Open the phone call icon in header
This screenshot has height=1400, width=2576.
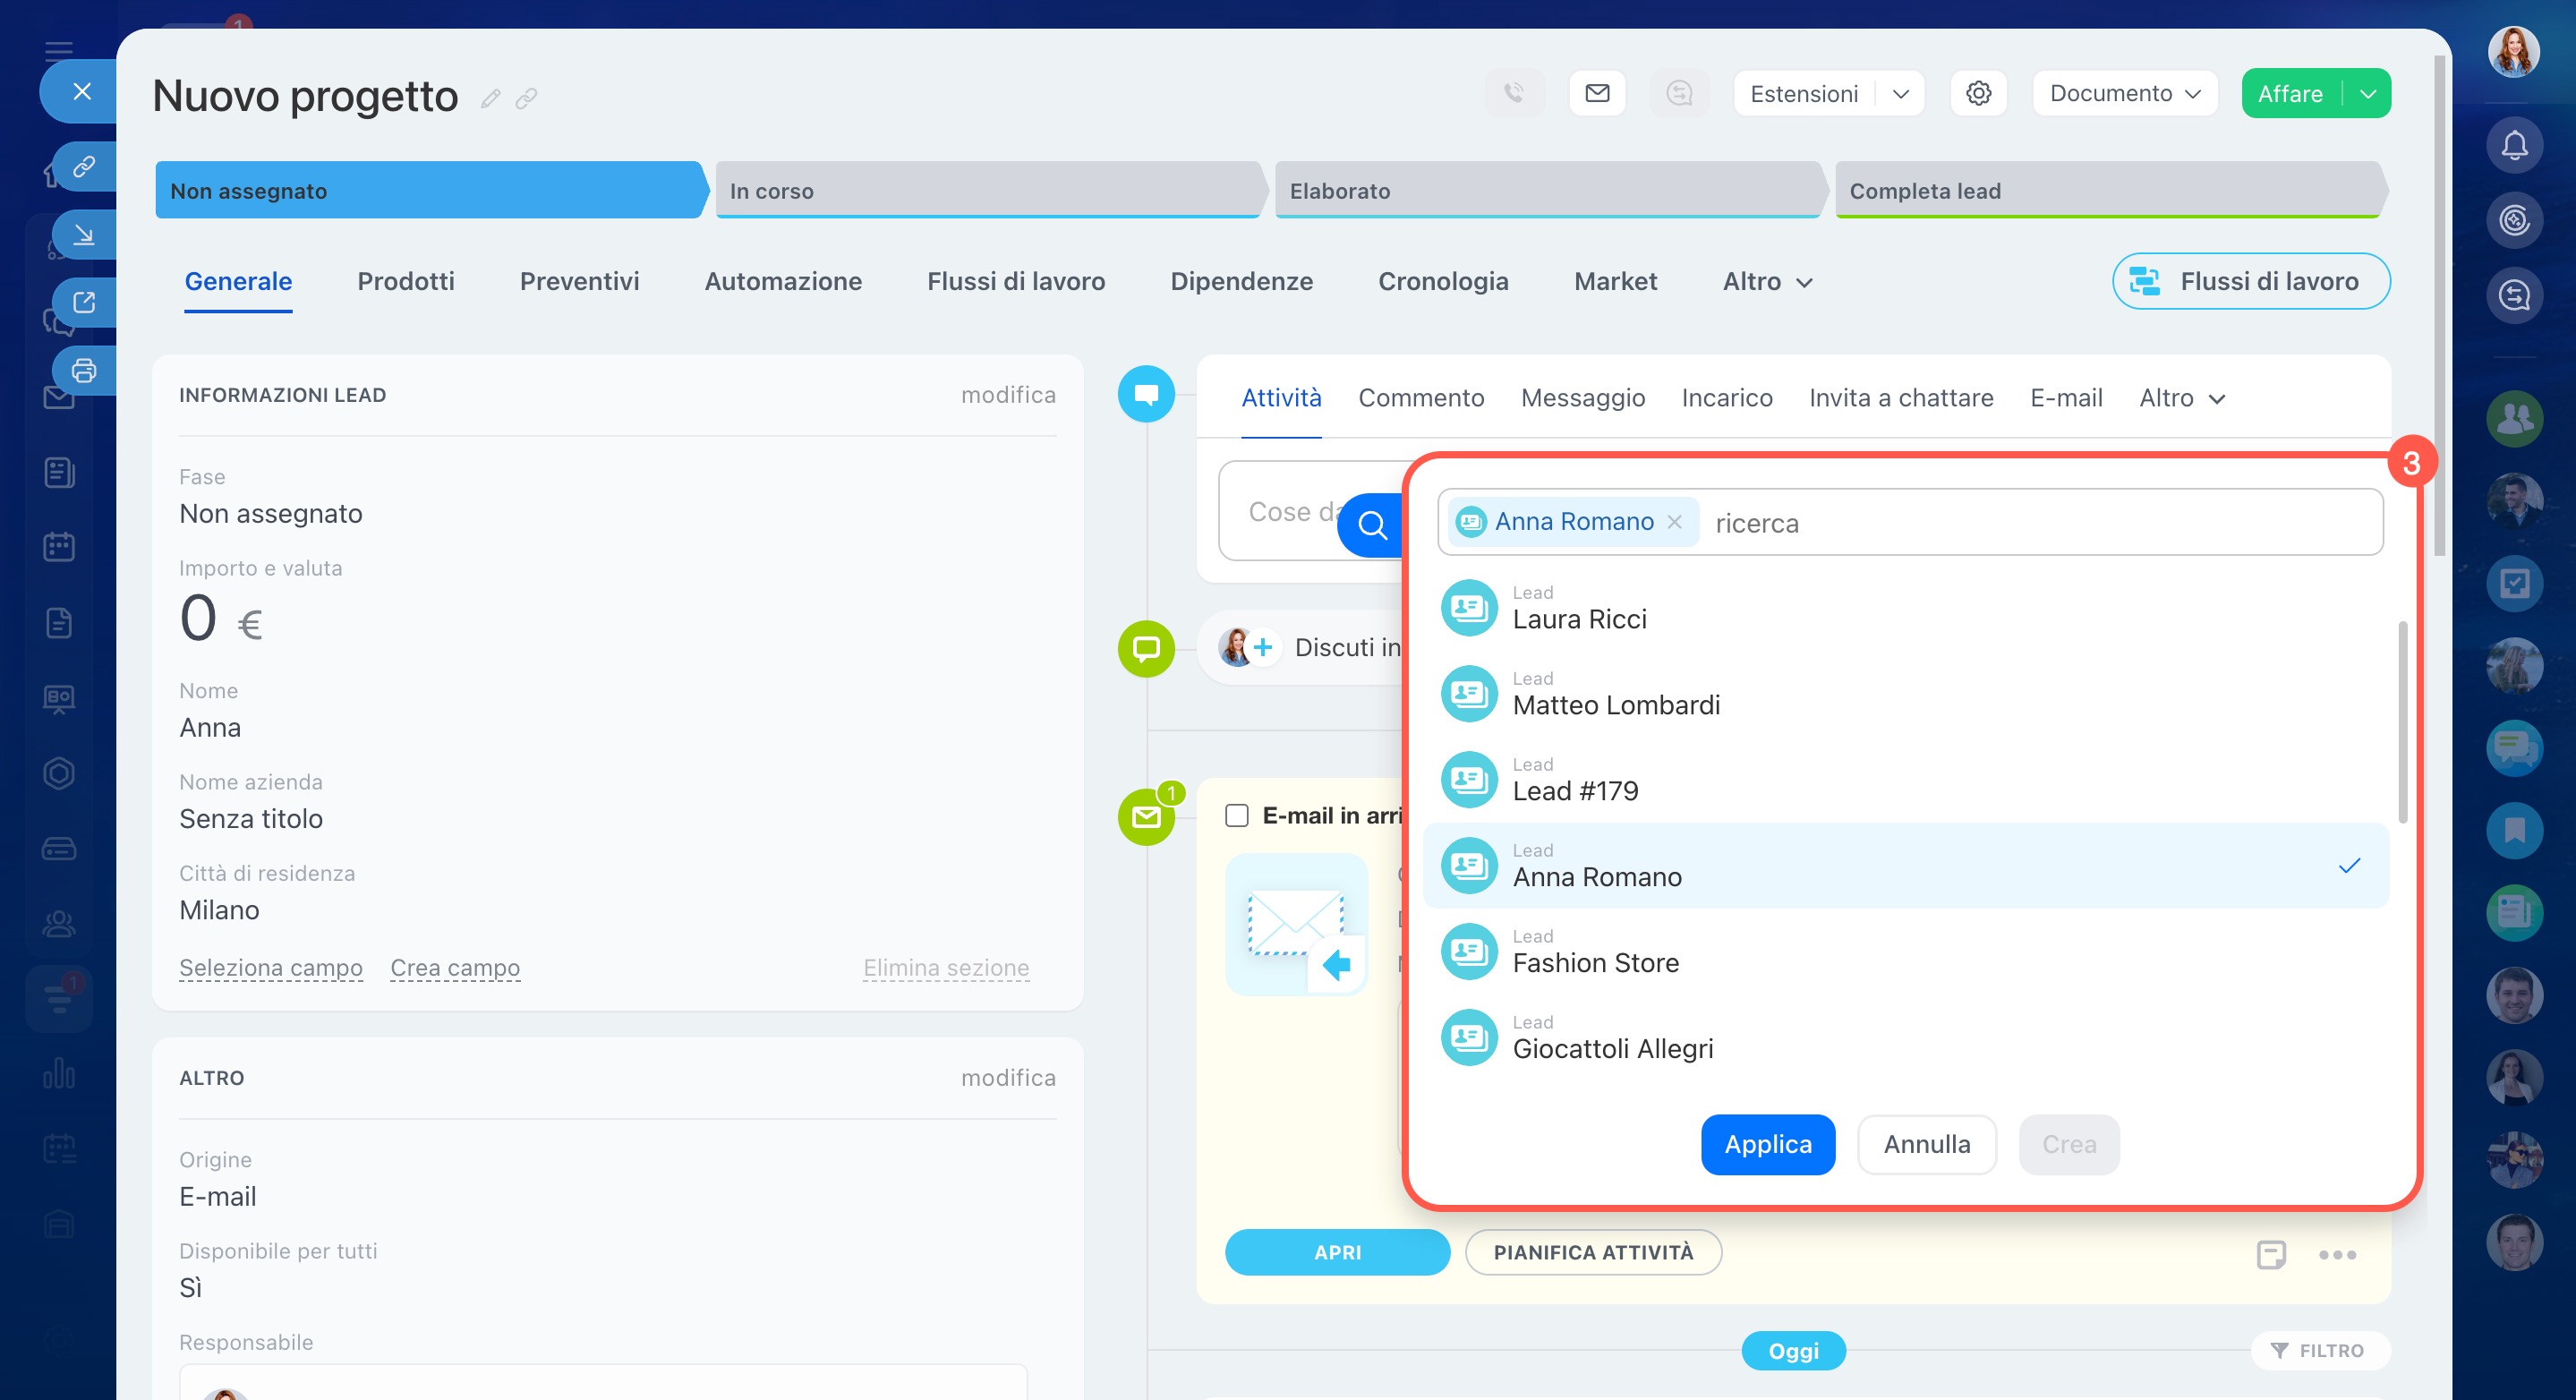click(1514, 93)
